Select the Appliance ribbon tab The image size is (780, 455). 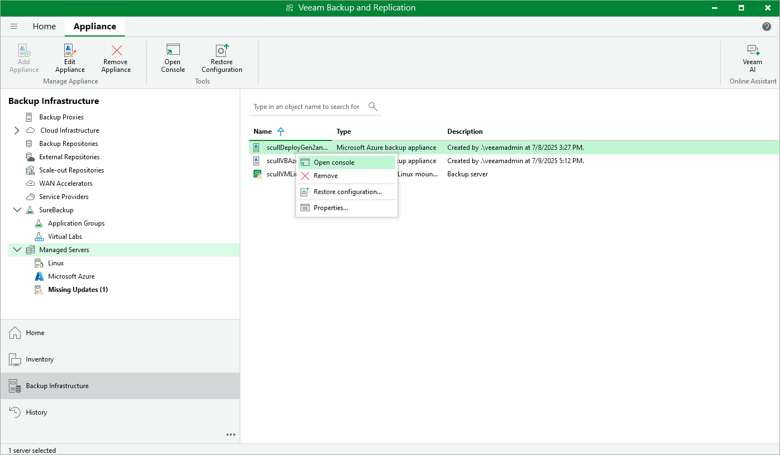[95, 27]
